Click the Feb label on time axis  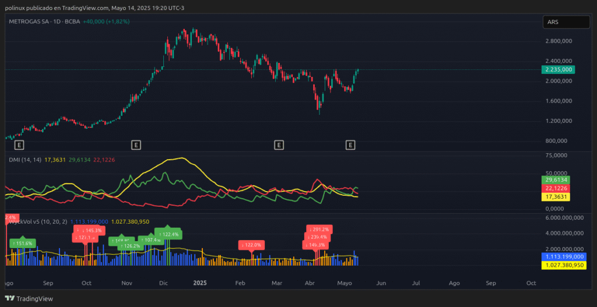pos(240,283)
